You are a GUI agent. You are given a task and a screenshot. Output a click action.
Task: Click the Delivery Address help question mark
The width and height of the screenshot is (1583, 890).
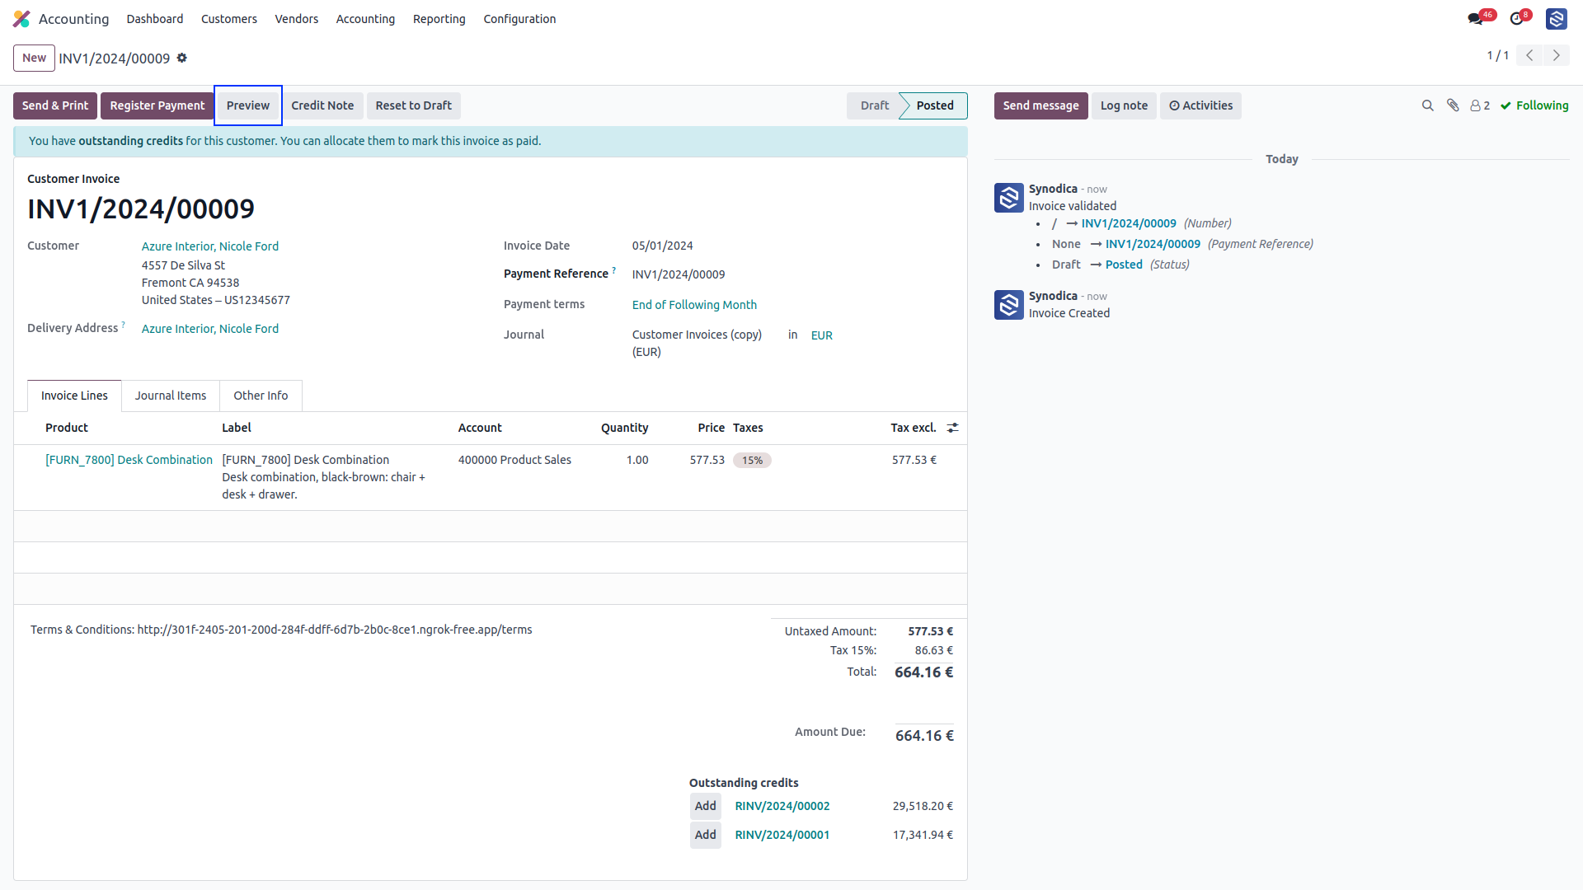tap(124, 325)
